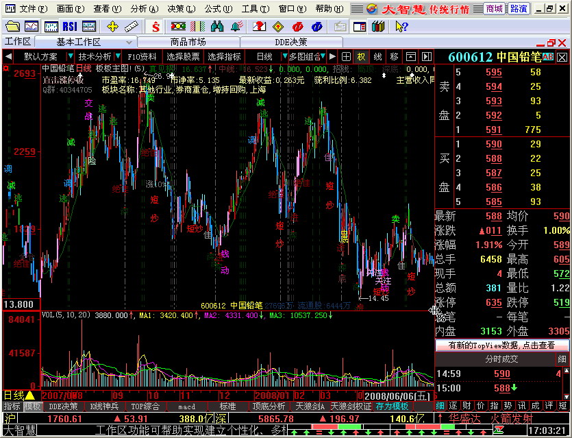Open the binoculars search icon

point(217,26)
